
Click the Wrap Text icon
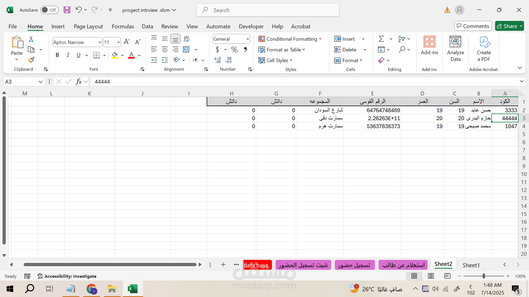pyautogui.click(x=187, y=39)
